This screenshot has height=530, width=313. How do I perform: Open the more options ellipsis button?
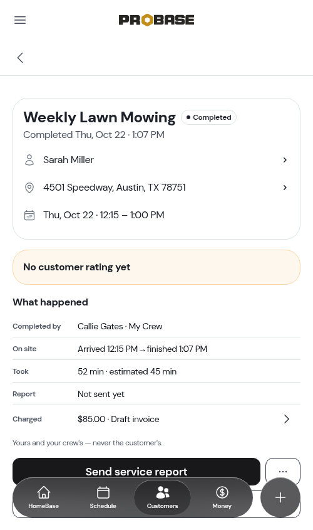click(x=283, y=471)
